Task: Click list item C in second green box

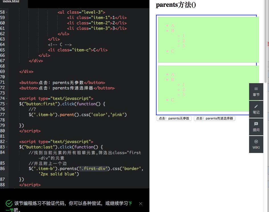Action: [173, 100]
